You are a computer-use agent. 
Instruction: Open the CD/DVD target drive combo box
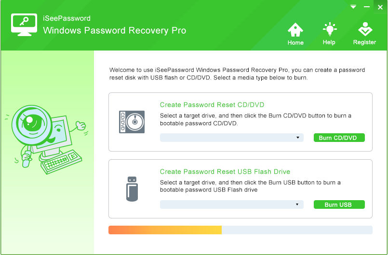coord(232,138)
